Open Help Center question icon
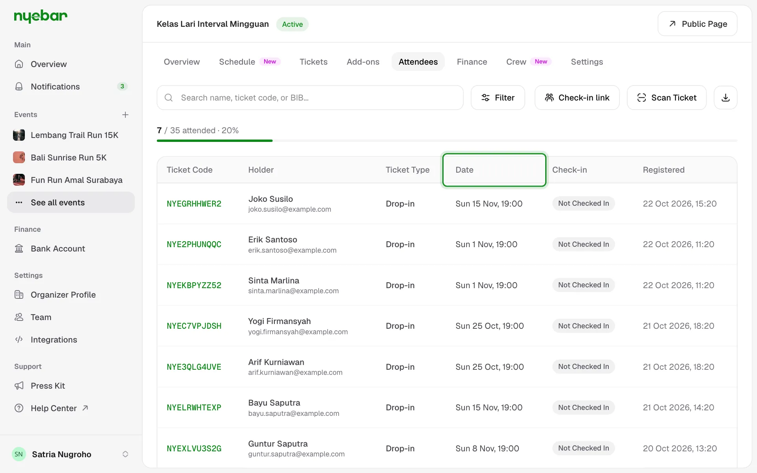The image size is (757, 473). point(19,408)
